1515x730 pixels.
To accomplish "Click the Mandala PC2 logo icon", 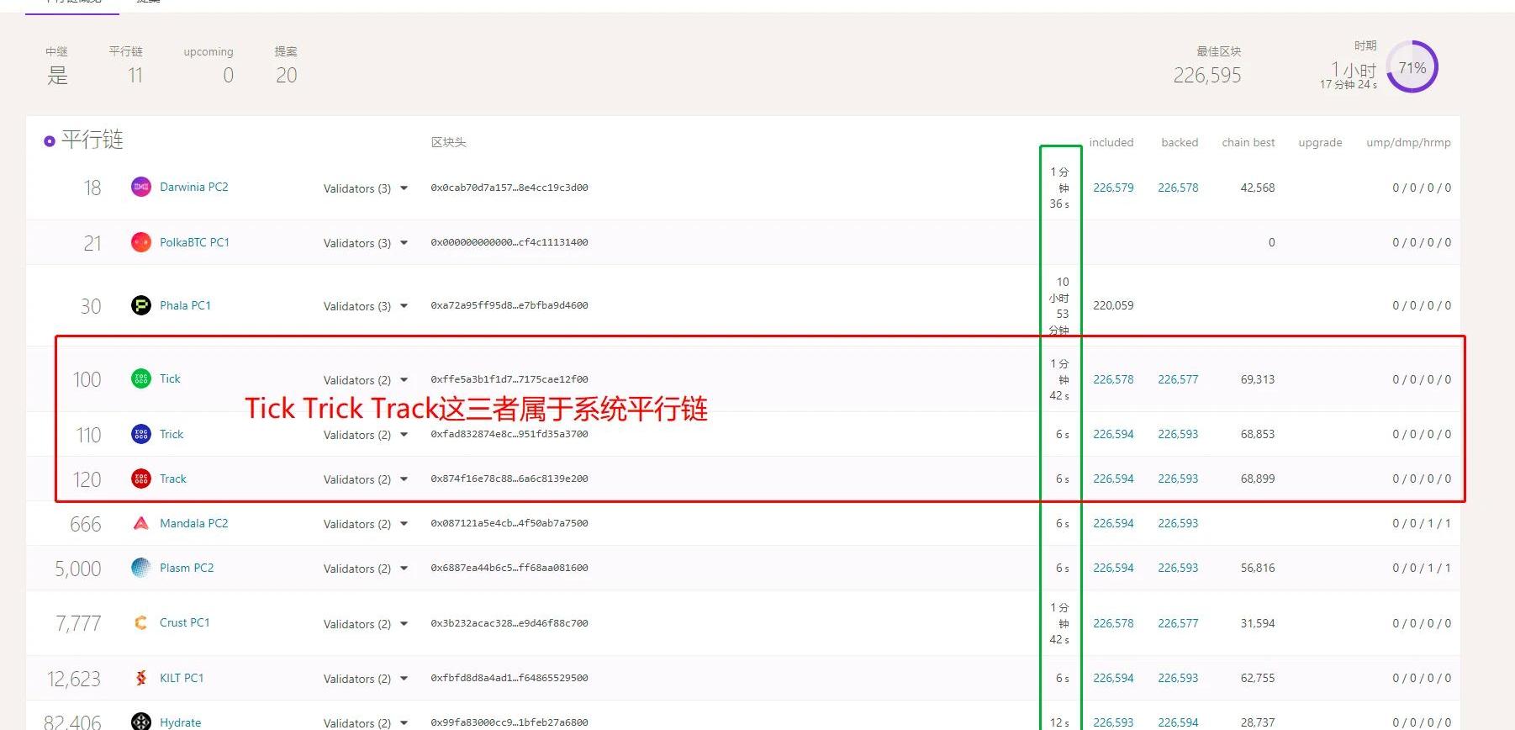I will pyautogui.click(x=140, y=523).
